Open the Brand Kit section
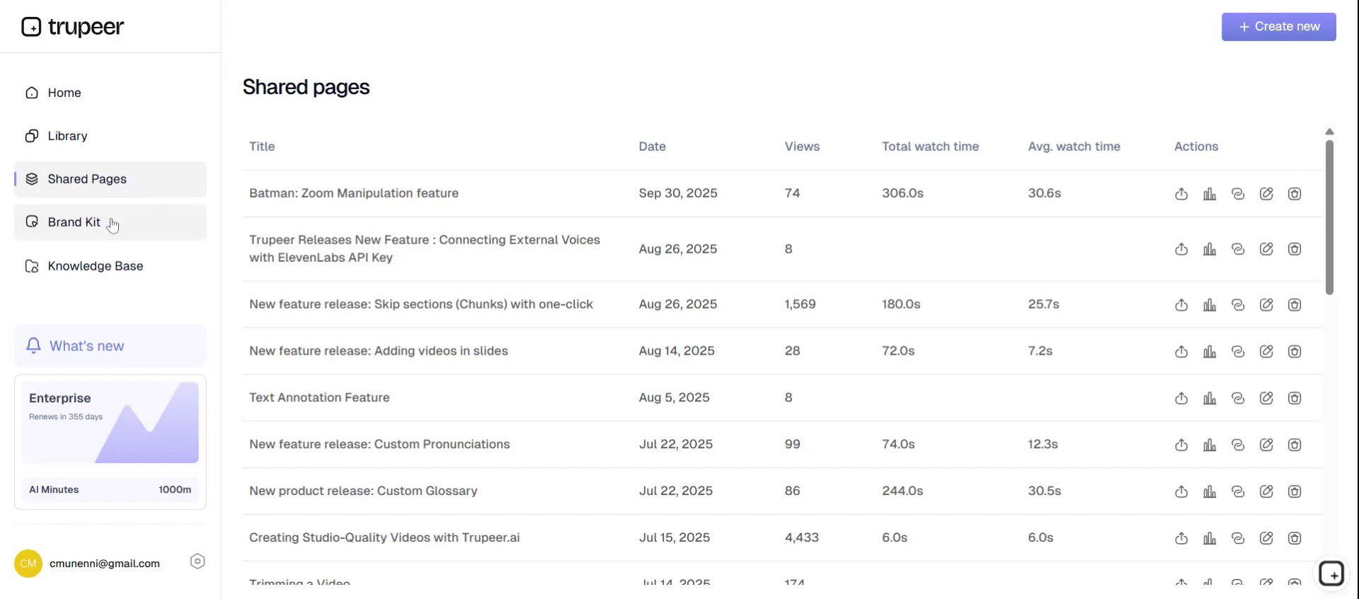This screenshot has height=599, width=1359. point(110,222)
